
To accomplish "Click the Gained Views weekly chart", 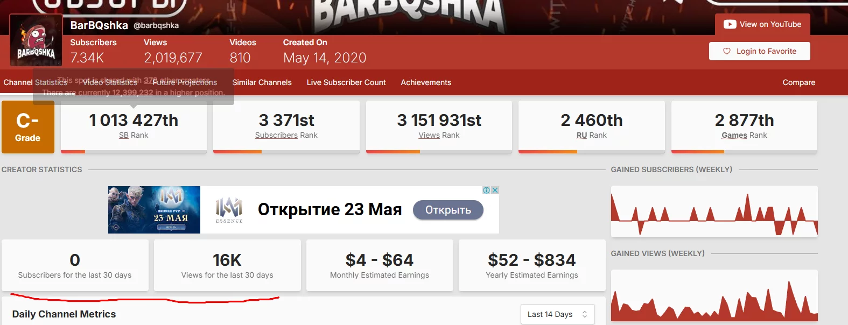I will pyautogui.click(x=714, y=295).
